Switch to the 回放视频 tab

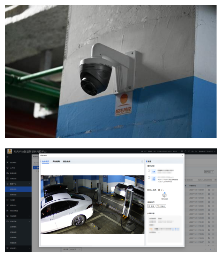coord(66,161)
